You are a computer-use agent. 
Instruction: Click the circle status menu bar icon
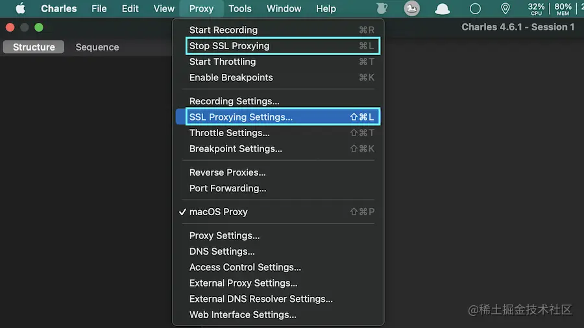pos(475,8)
